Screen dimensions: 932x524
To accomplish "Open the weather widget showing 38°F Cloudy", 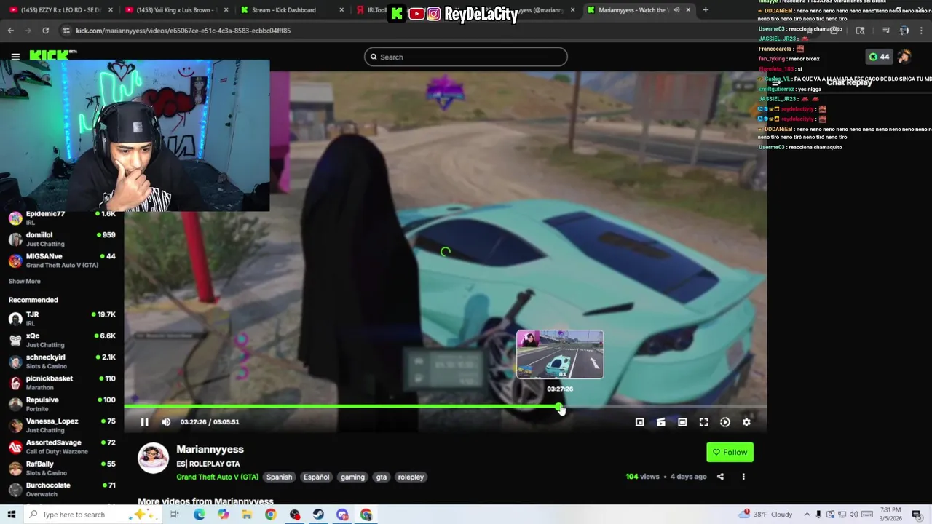I will [x=766, y=515].
